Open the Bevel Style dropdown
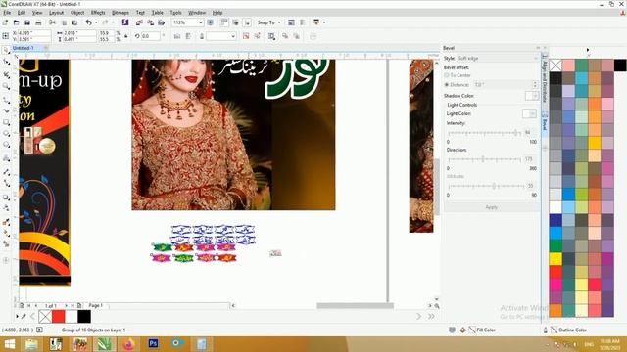Viewport: 627px width, 352px height. [x=536, y=59]
